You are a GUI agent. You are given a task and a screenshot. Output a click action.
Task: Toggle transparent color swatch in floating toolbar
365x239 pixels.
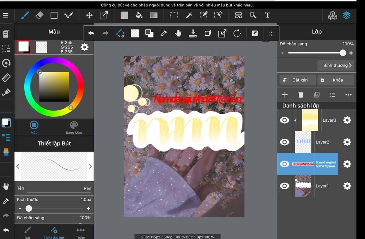click(x=135, y=34)
